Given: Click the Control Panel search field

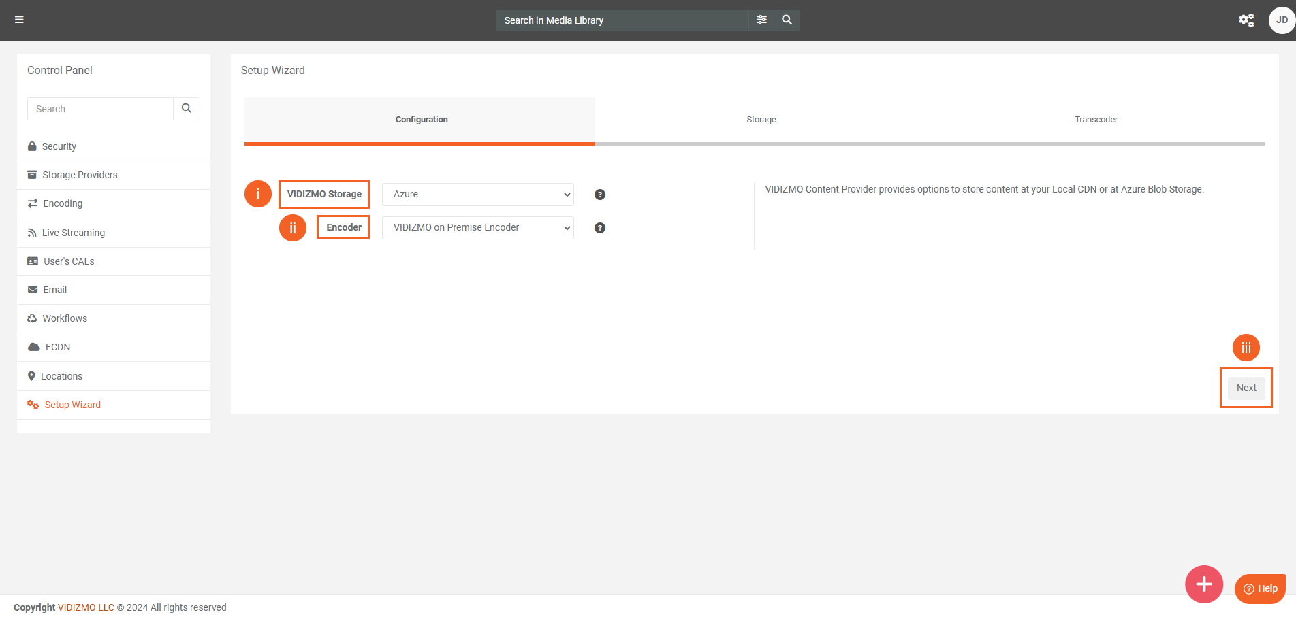Looking at the screenshot, I should 100,109.
